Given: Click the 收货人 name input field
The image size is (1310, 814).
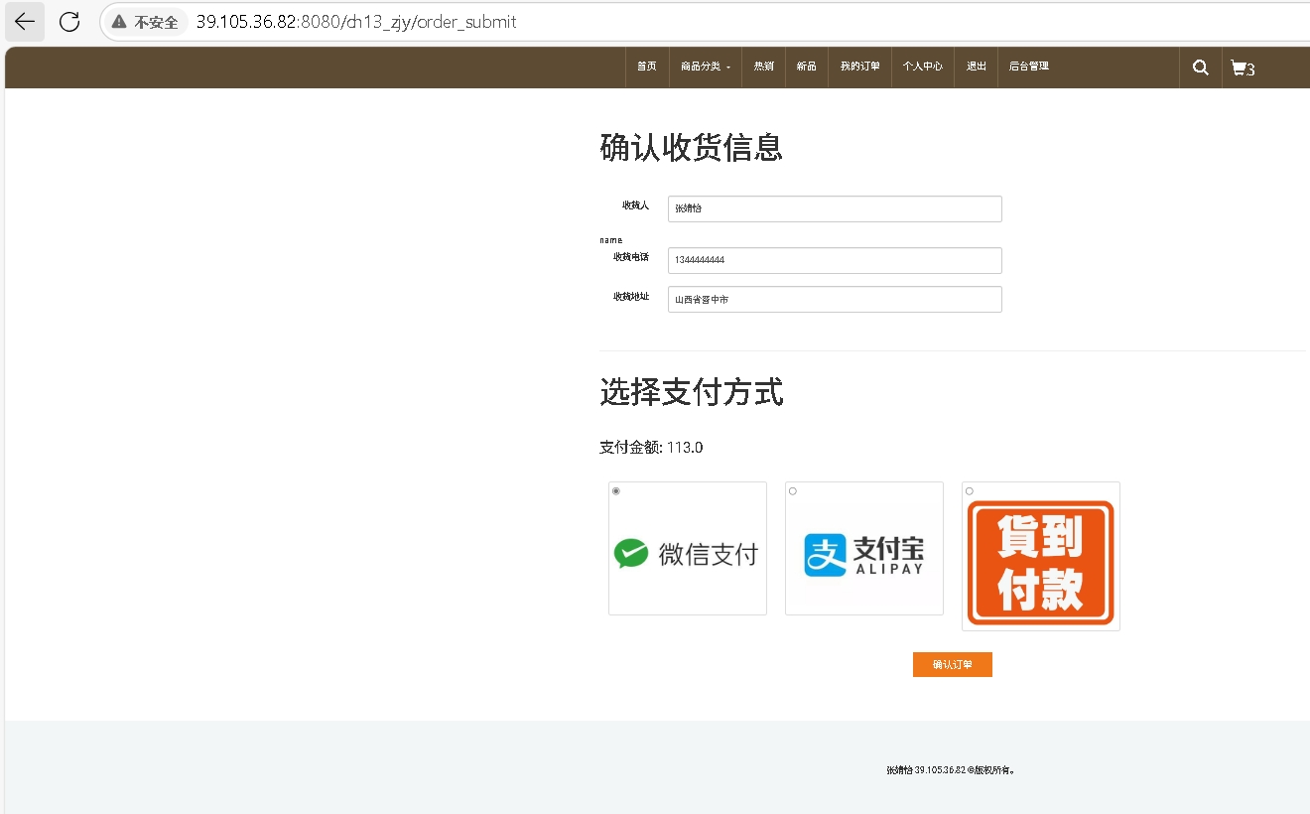Looking at the screenshot, I should point(834,208).
